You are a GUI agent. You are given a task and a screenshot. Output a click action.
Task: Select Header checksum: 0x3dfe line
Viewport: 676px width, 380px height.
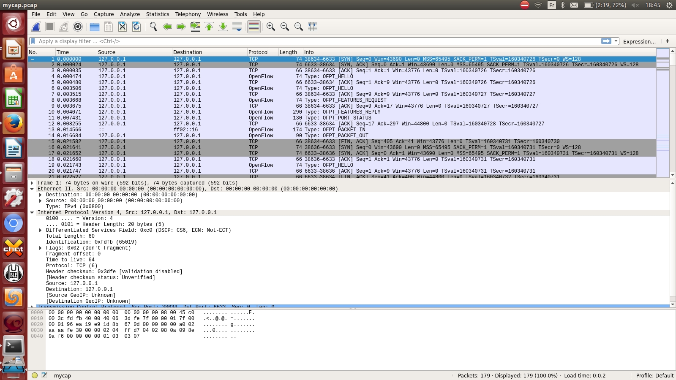tap(114, 271)
